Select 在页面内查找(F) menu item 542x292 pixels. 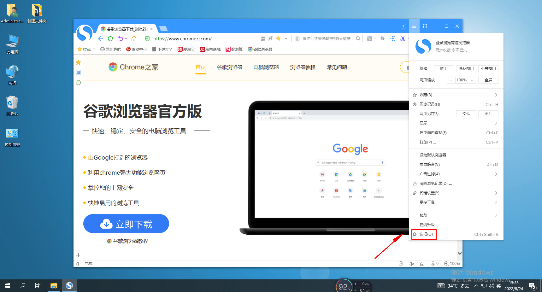[x=456, y=133]
